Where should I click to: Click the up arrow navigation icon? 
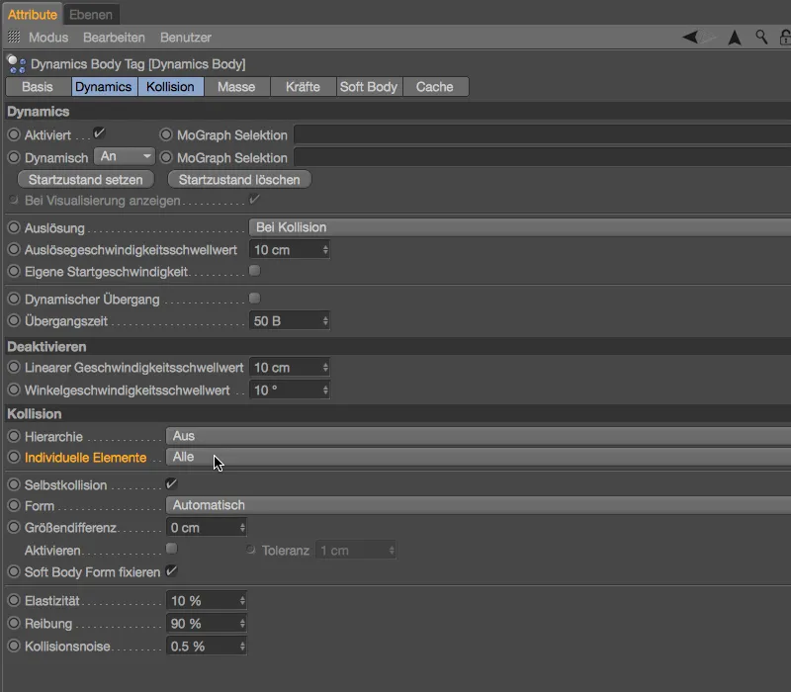tap(735, 38)
